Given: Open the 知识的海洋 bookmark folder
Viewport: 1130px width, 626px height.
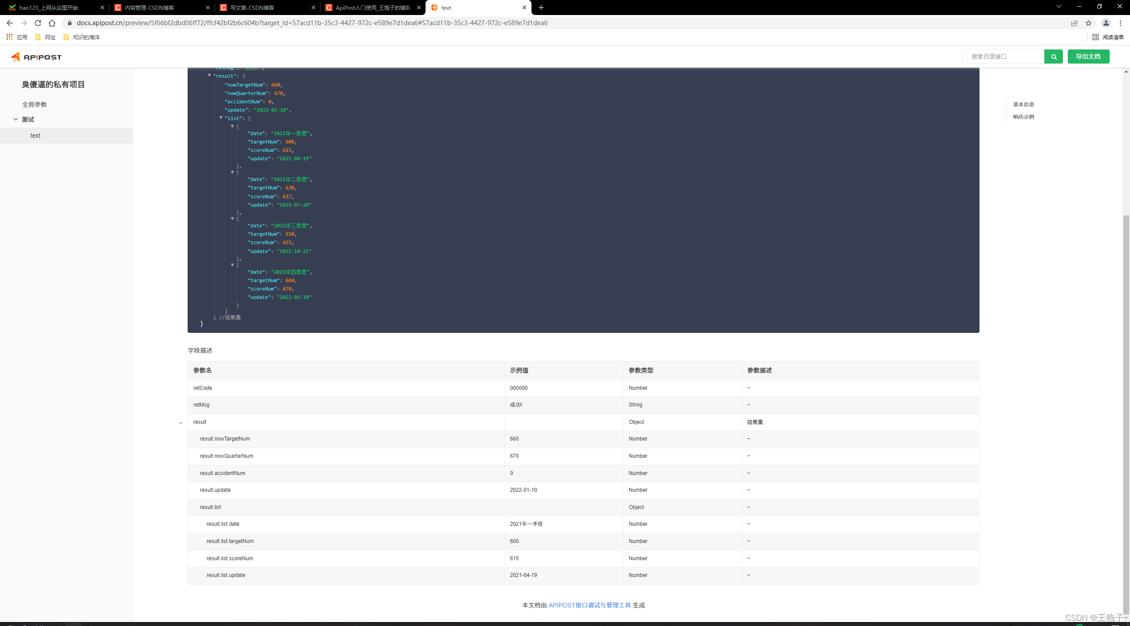Looking at the screenshot, I should (x=82, y=37).
